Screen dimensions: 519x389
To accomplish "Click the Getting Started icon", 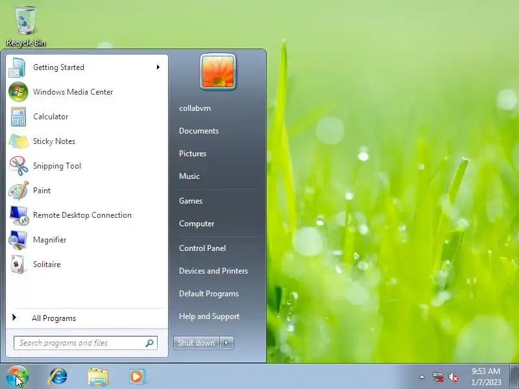I will coord(18,67).
